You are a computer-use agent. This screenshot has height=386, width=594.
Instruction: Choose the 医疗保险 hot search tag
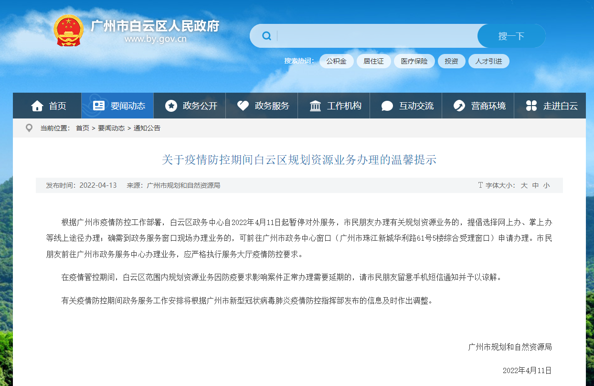414,61
